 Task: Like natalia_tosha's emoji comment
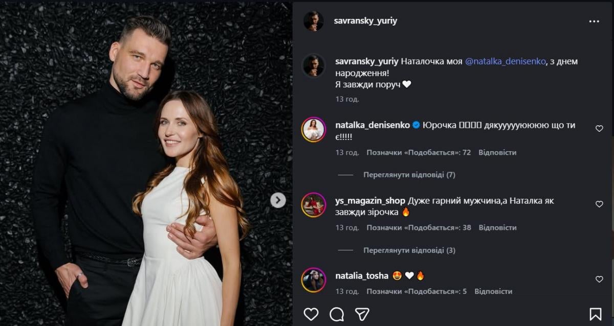tap(599, 280)
